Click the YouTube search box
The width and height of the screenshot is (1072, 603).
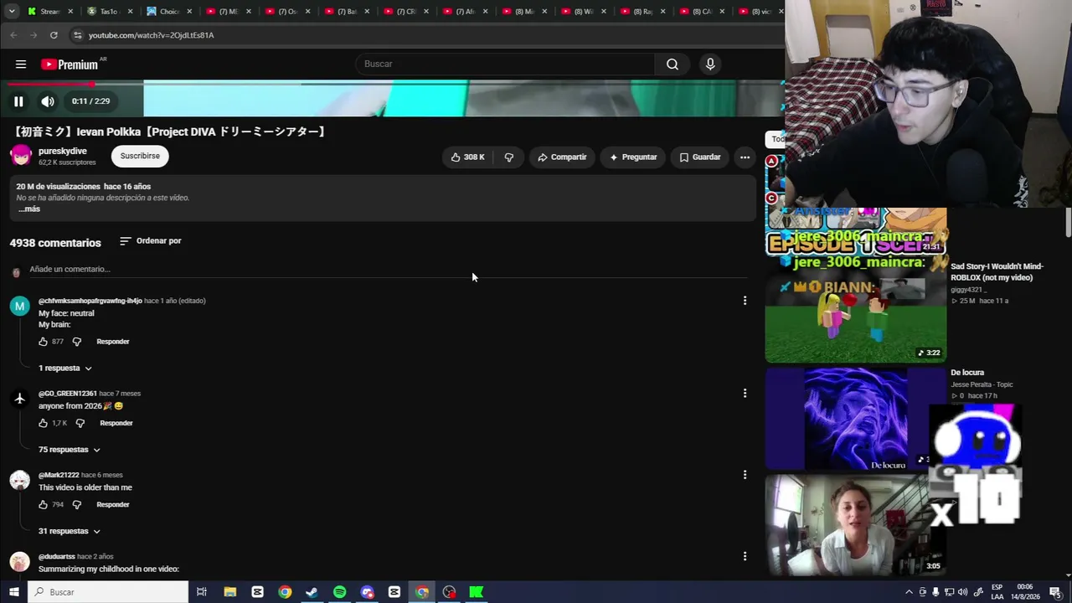(x=506, y=64)
